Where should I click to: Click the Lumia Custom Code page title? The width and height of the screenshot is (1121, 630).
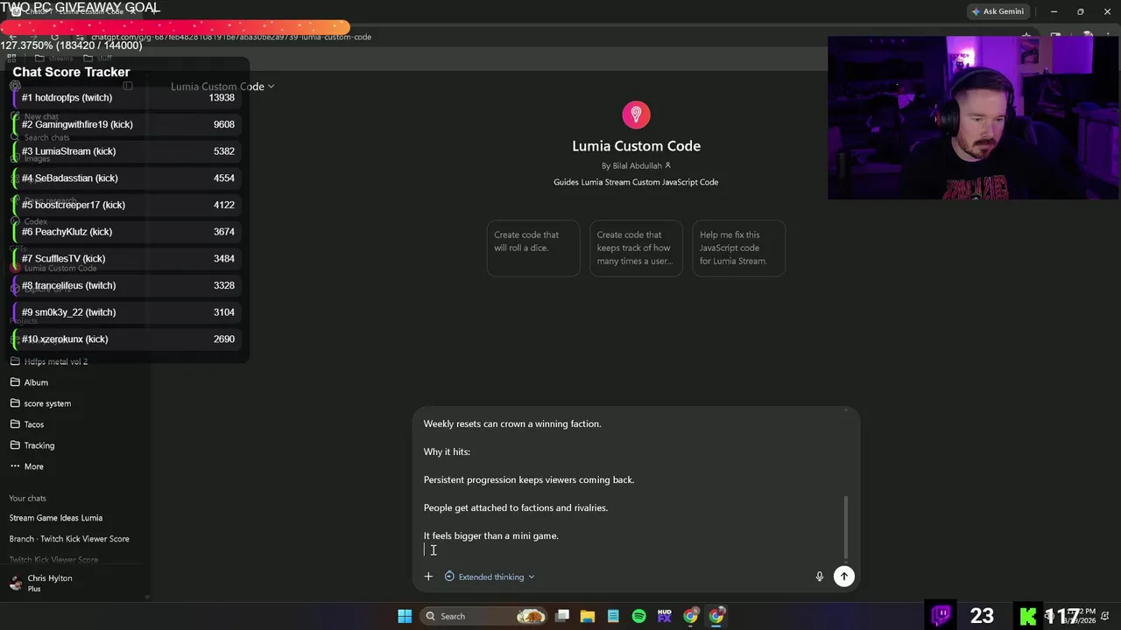pyautogui.click(x=636, y=146)
